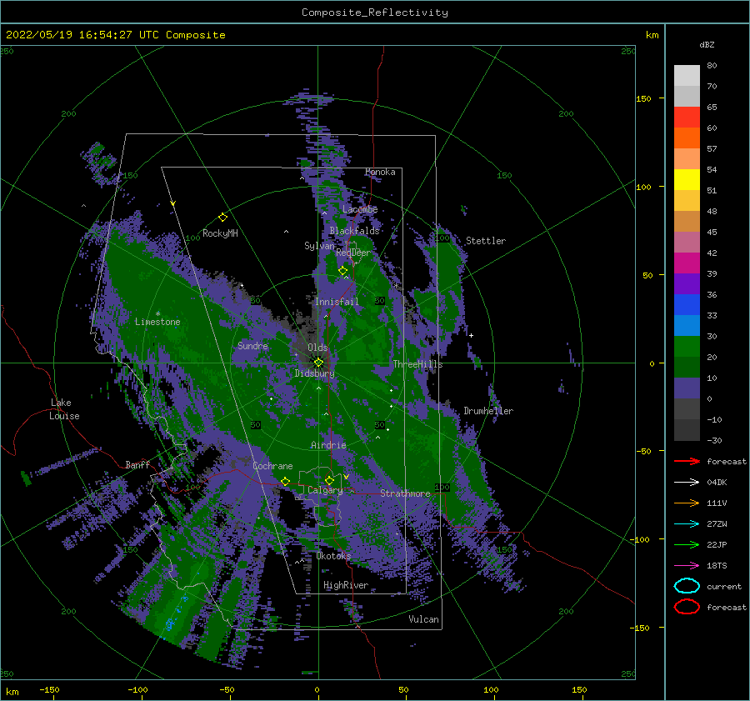The image size is (750, 701).
Task: Select the 80 dBZ light grey swatch
Action: click(x=687, y=75)
